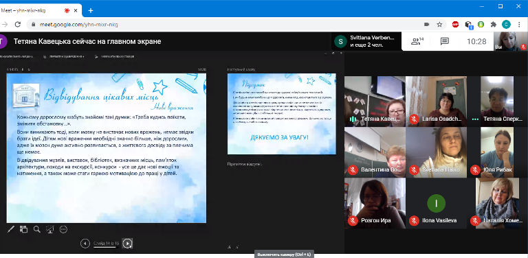Click the slide 14 of 16 counter
Screen dimensions: 528x258
(x=106, y=243)
